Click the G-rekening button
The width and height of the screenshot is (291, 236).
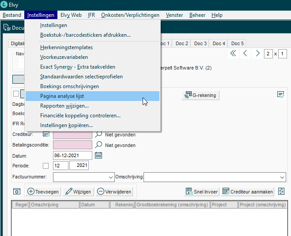click(x=200, y=95)
